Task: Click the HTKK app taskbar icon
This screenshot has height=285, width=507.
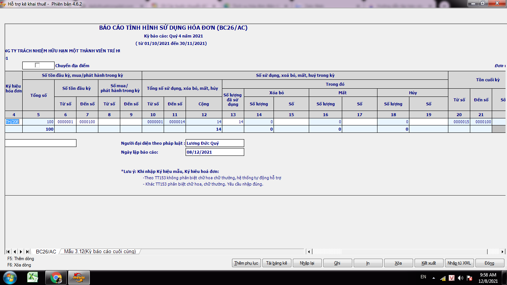Action: [79, 277]
